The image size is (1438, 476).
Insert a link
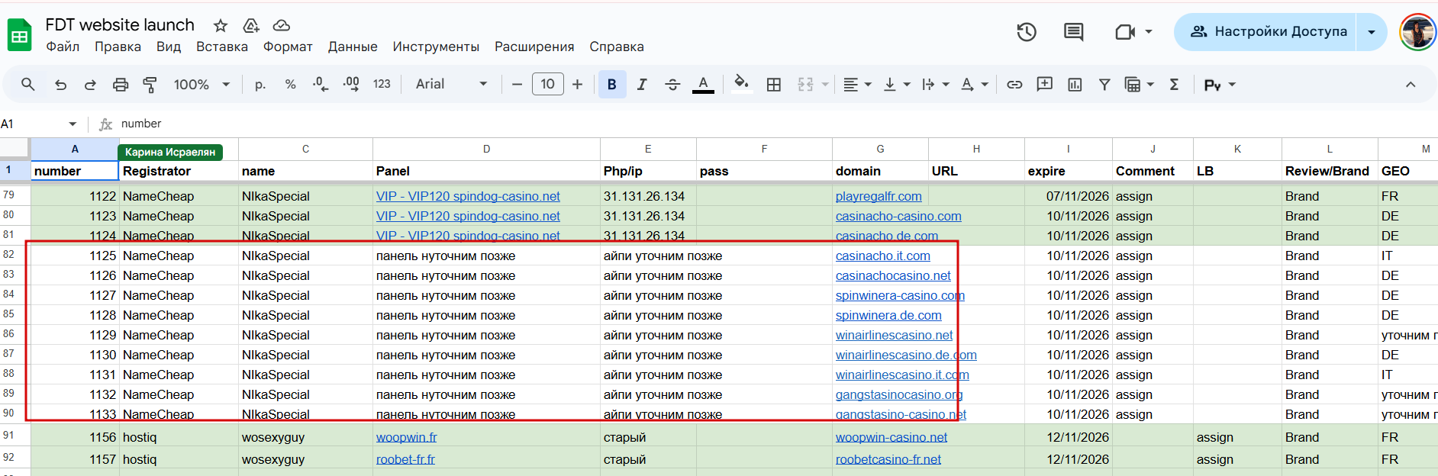click(1014, 85)
